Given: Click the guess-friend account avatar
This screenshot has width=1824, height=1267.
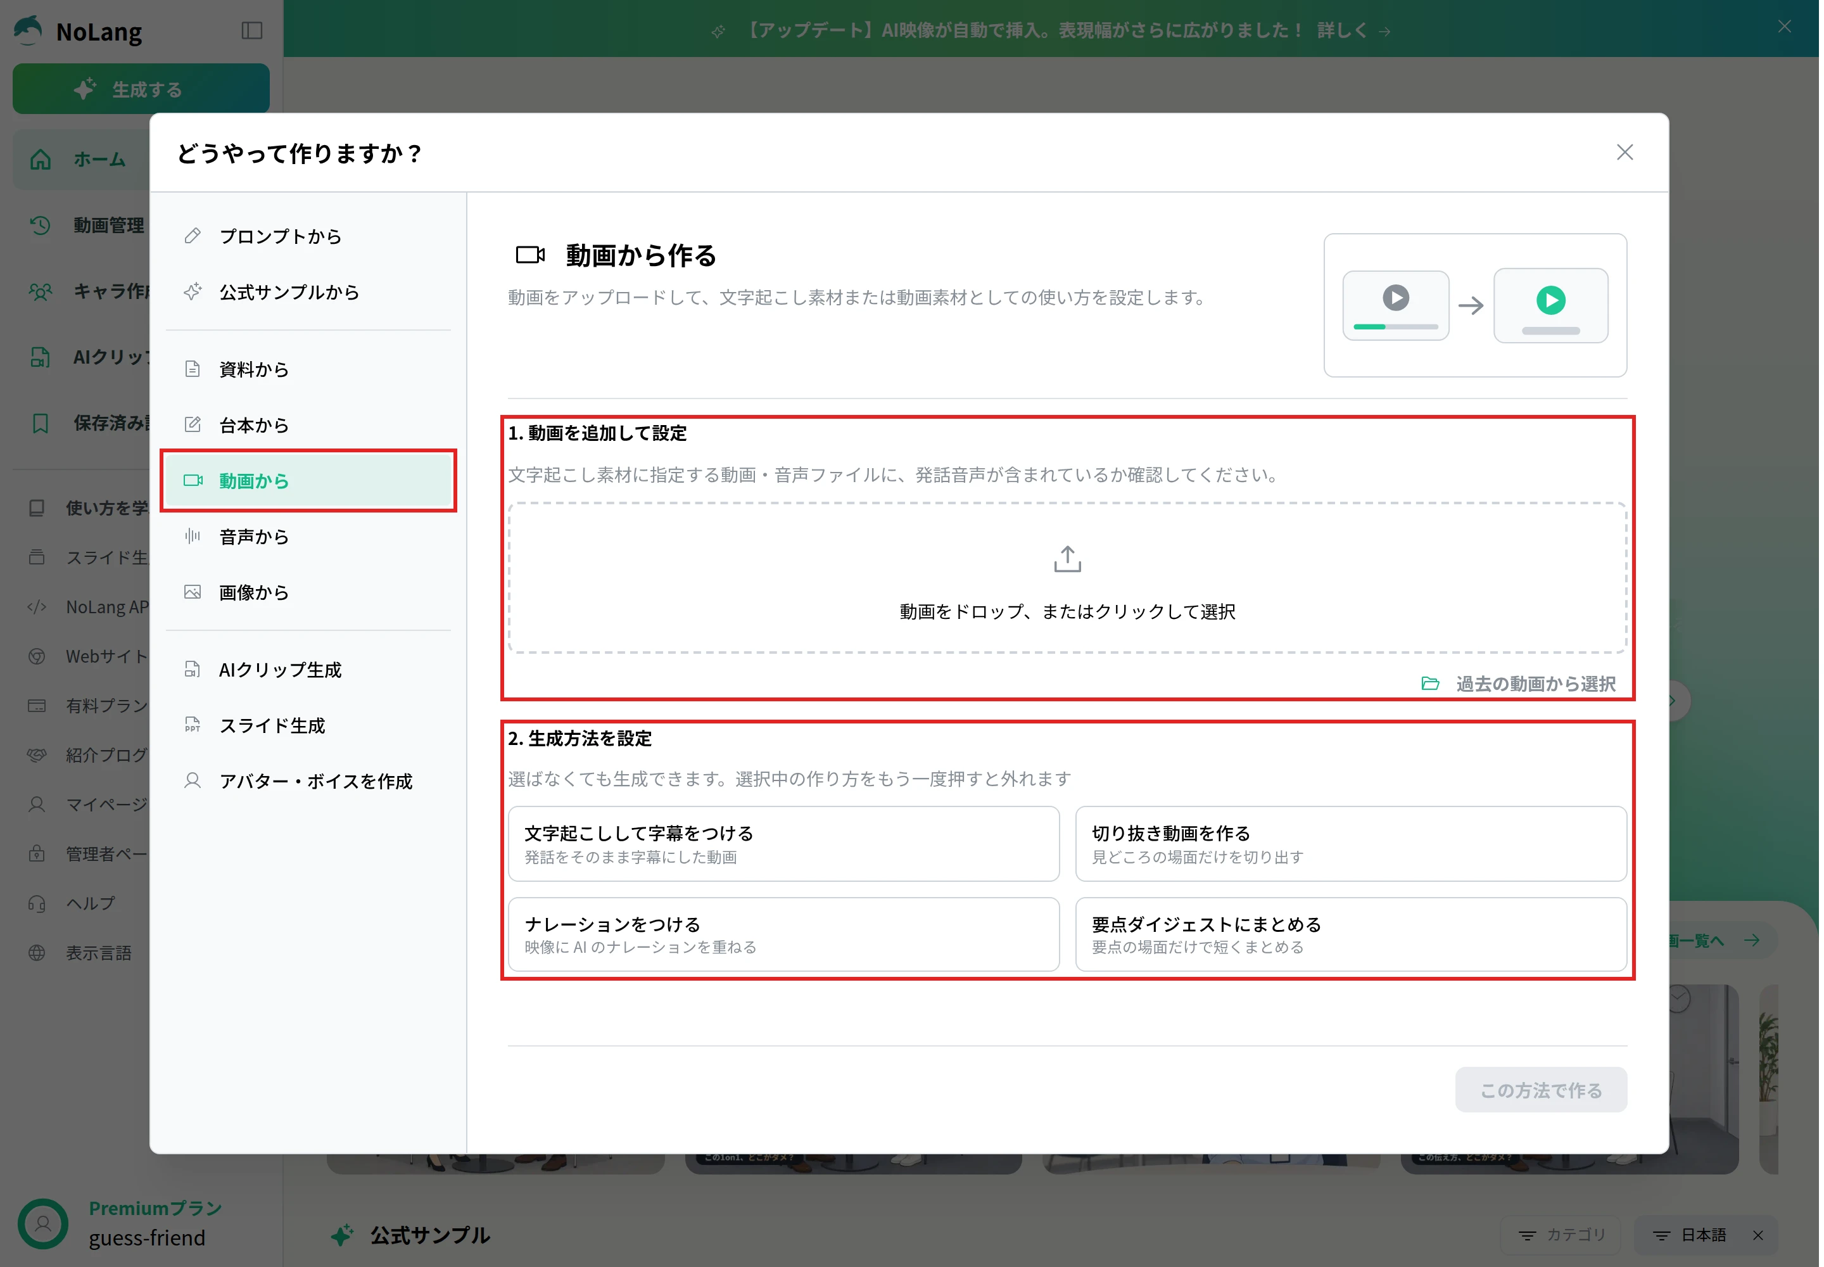Looking at the screenshot, I should click(x=43, y=1223).
